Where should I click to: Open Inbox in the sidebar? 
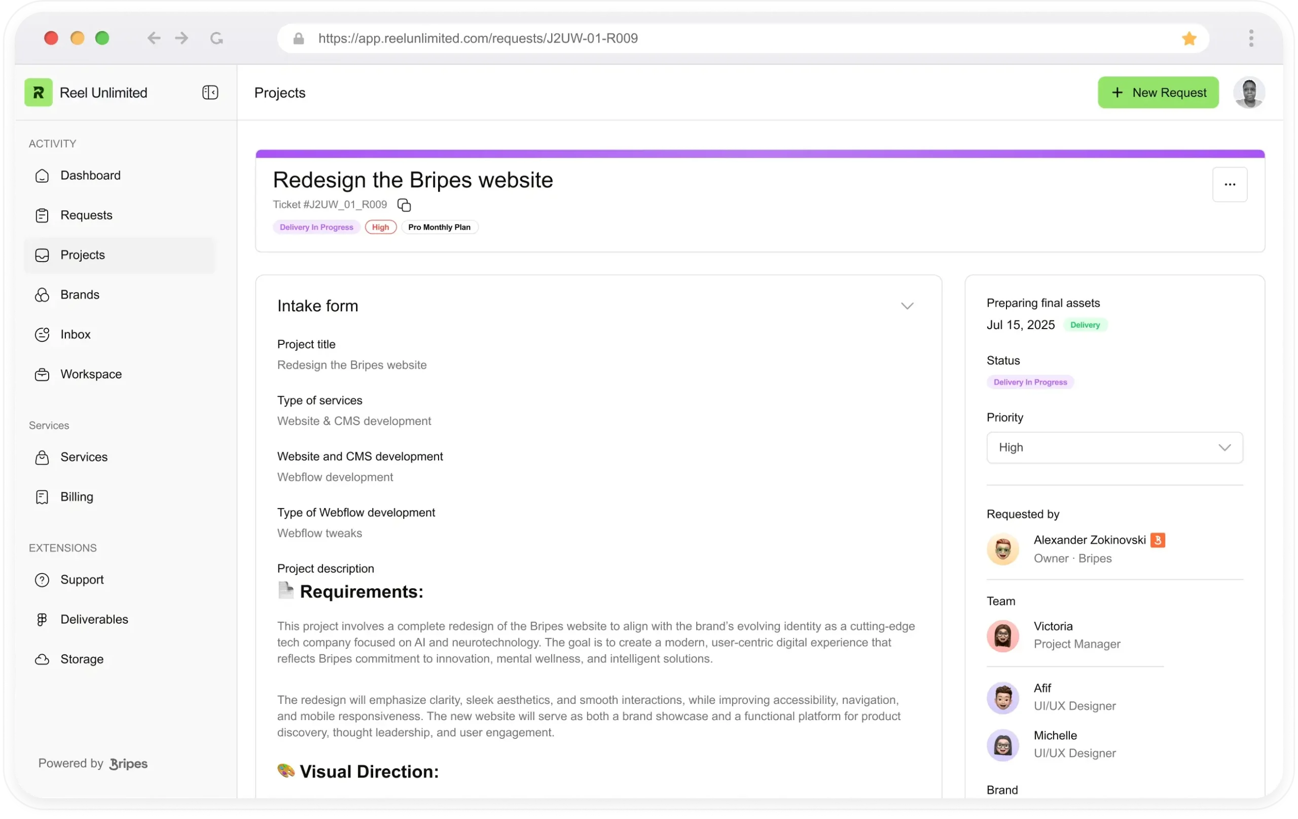(119, 335)
